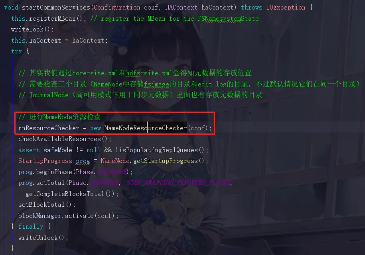Click the FSNamesystemState word in comment

(x=228, y=19)
